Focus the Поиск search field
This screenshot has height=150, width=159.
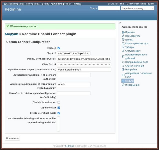[x=109, y=8]
